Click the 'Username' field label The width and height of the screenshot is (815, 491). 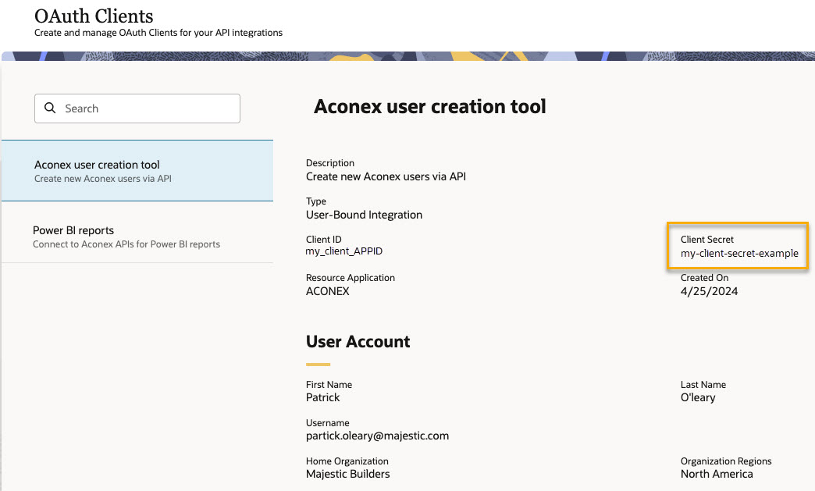[327, 423]
